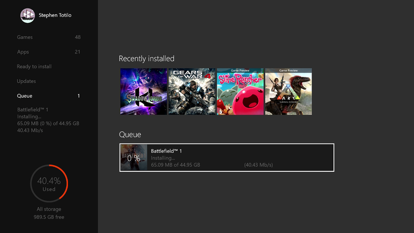Open ARK Survival Evolved tile
The height and width of the screenshot is (233, 414).
(x=289, y=92)
